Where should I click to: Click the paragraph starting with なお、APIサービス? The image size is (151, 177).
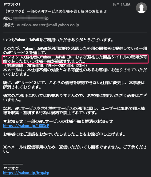coord(74,111)
